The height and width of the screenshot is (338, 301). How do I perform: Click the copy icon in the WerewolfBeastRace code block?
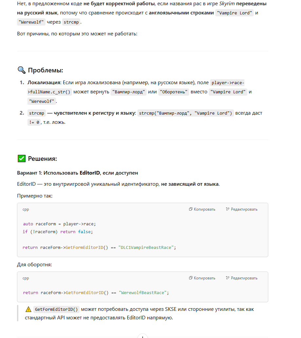(191, 278)
